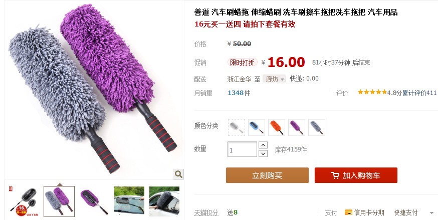Select the first dashed-border color option
Image resolution: width=438 pixels, height=220 pixels.
237,127
